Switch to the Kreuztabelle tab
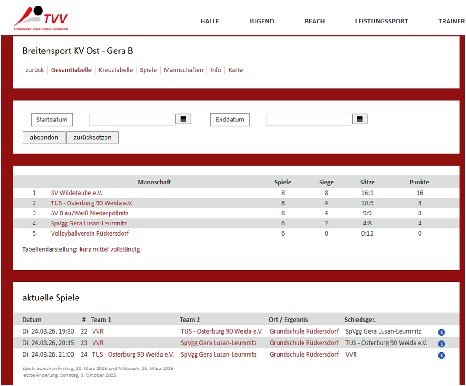The image size is (466, 386). pos(116,70)
